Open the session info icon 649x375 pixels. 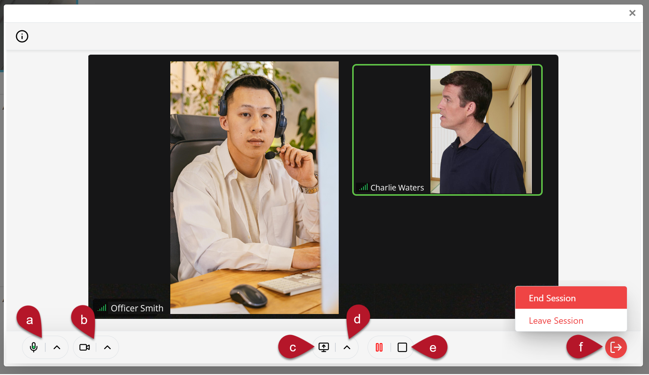pos(22,36)
